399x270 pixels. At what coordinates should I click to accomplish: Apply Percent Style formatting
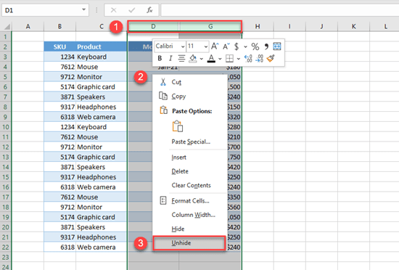click(255, 46)
